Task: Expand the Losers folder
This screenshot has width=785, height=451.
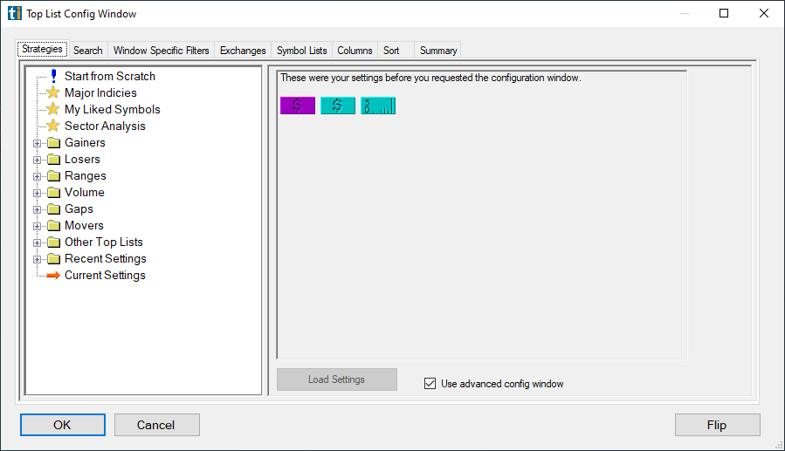Action: (x=37, y=160)
